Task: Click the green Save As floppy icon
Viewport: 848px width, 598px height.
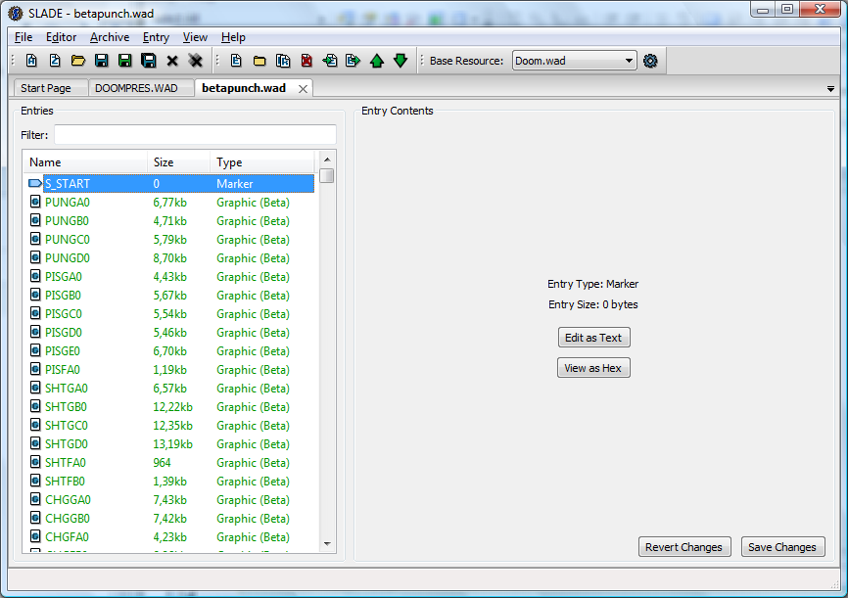Action: [125, 61]
